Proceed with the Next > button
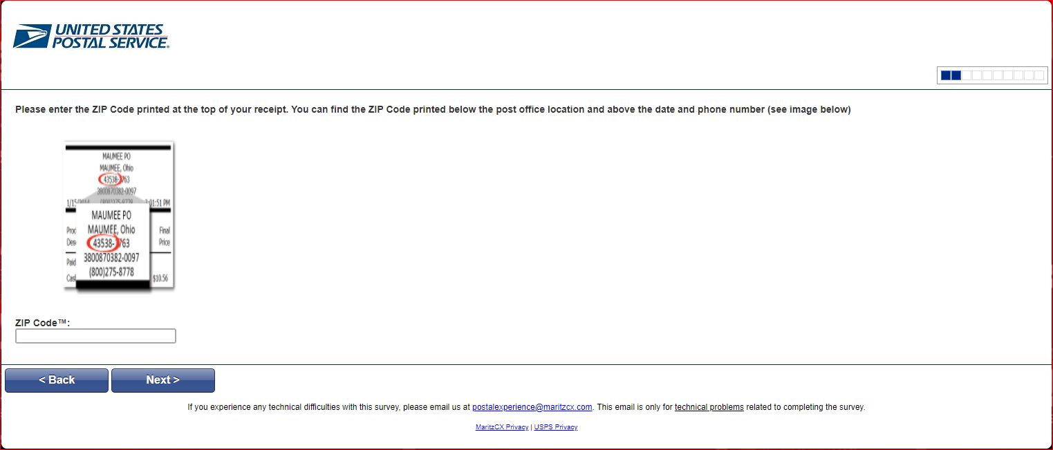The height and width of the screenshot is (450, 1053). pos(163,380)
